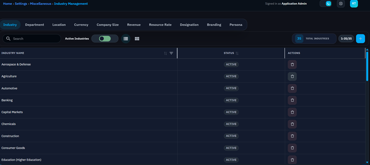Image resolution: width=370 pixels, height=165 pixels.
Task: Navigate to Miscellaneous breadcrumb
Action: click(x=41, y=4)
